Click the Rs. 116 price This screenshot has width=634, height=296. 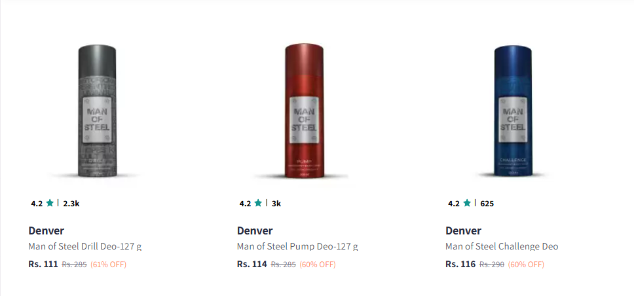point(460,265)
